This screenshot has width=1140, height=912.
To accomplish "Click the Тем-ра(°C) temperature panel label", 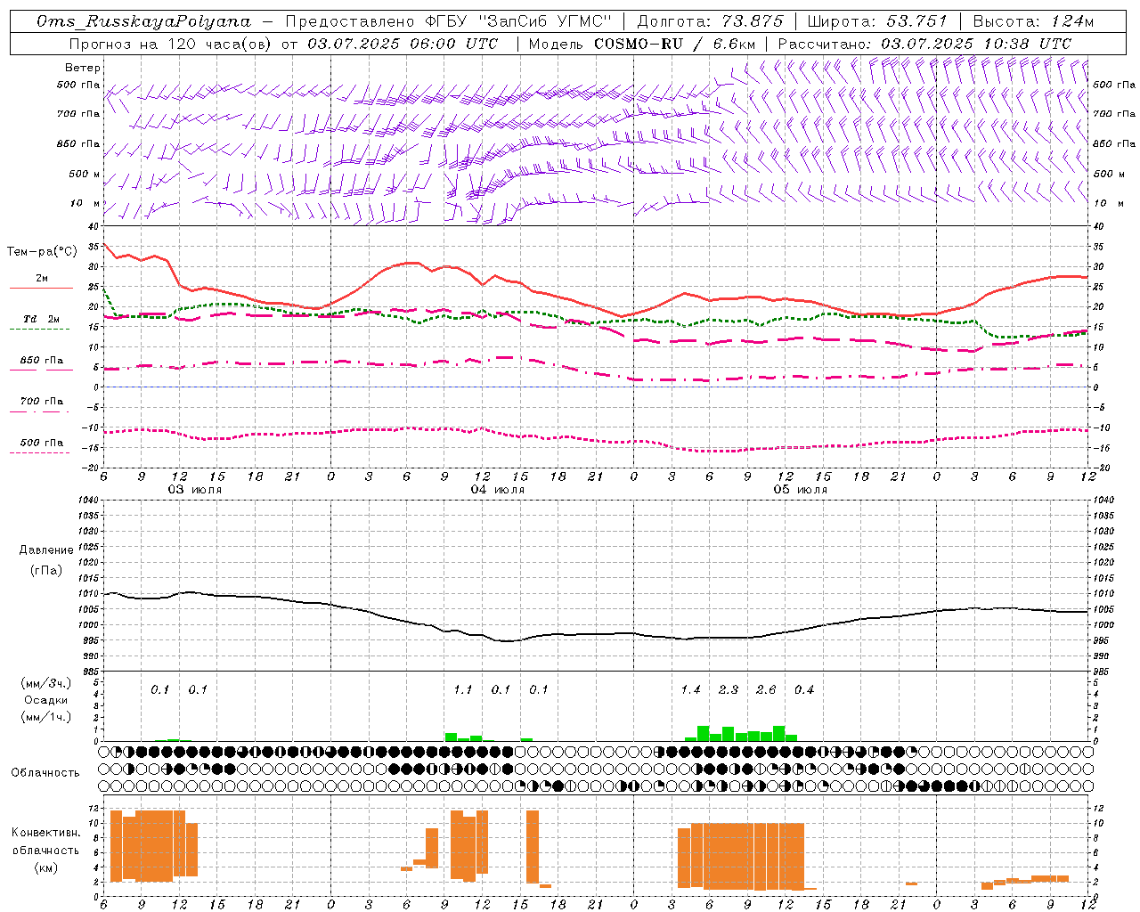I will point(43,252).
